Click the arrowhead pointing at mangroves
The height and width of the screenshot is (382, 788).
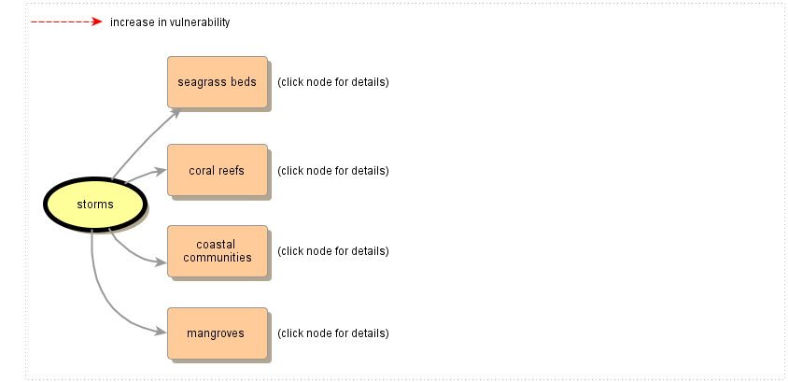pyautogui.click(x=162, y=332)
